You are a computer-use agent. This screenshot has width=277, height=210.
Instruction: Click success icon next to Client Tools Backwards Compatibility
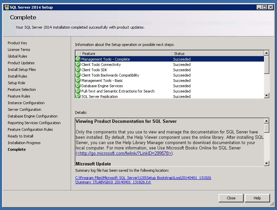tap(78, 75)
